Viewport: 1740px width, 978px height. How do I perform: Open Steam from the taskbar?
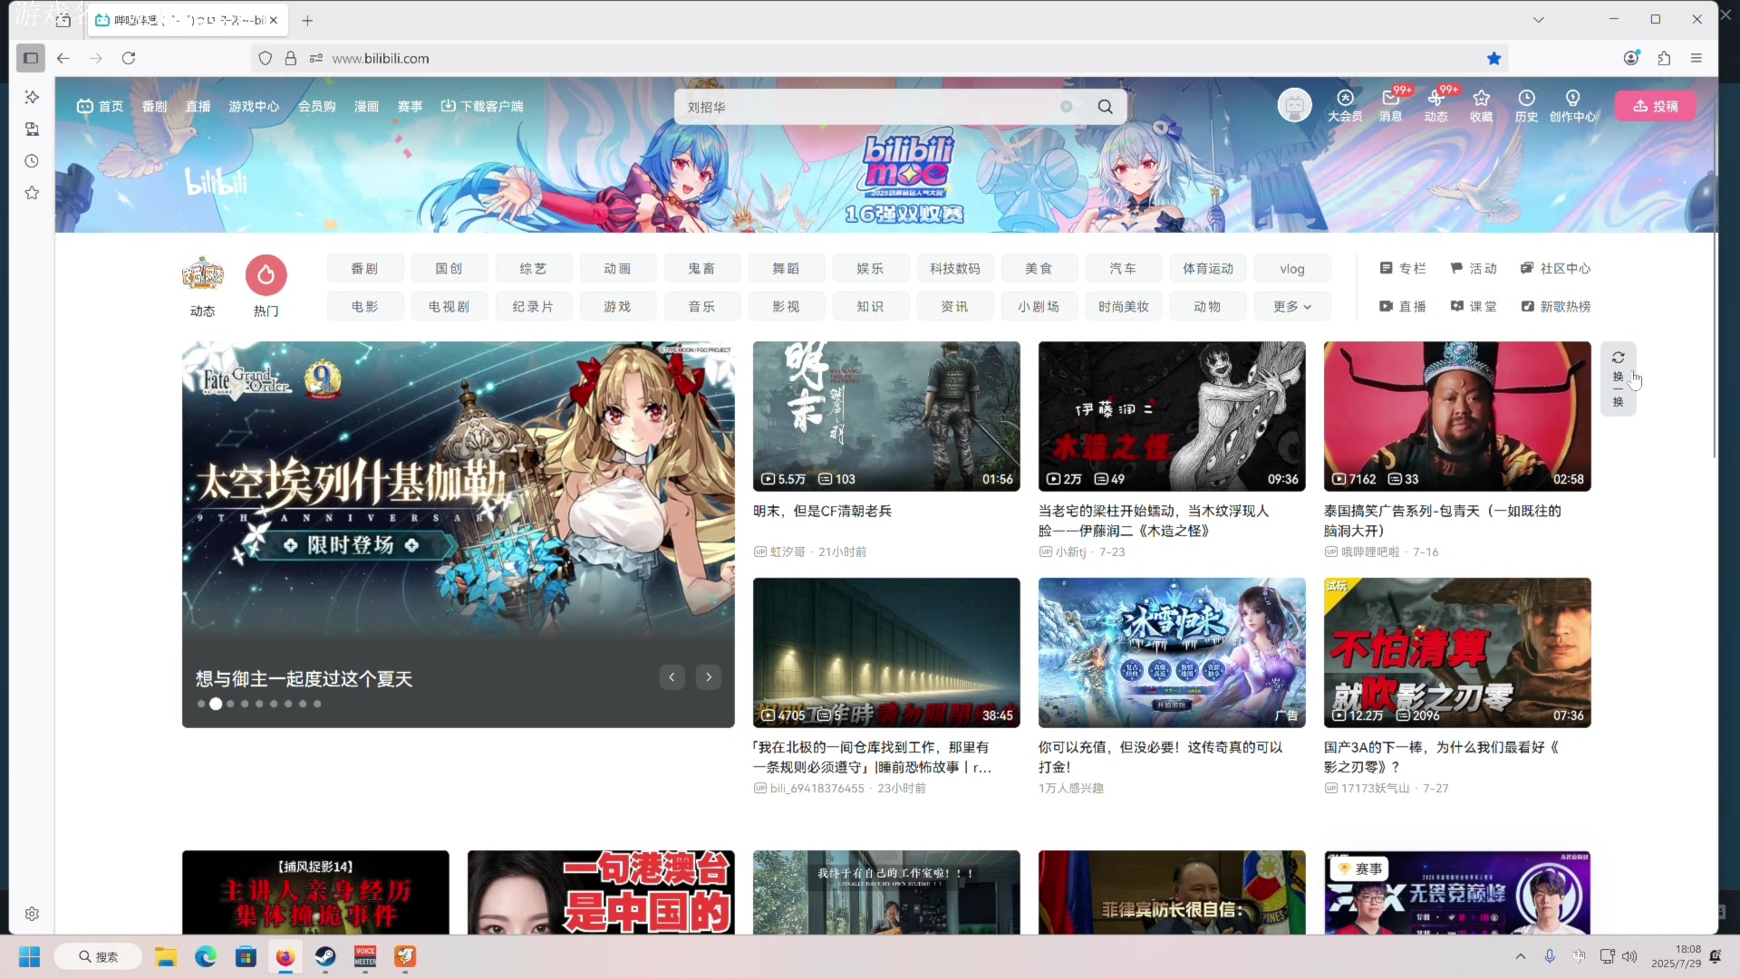(325, 956)
